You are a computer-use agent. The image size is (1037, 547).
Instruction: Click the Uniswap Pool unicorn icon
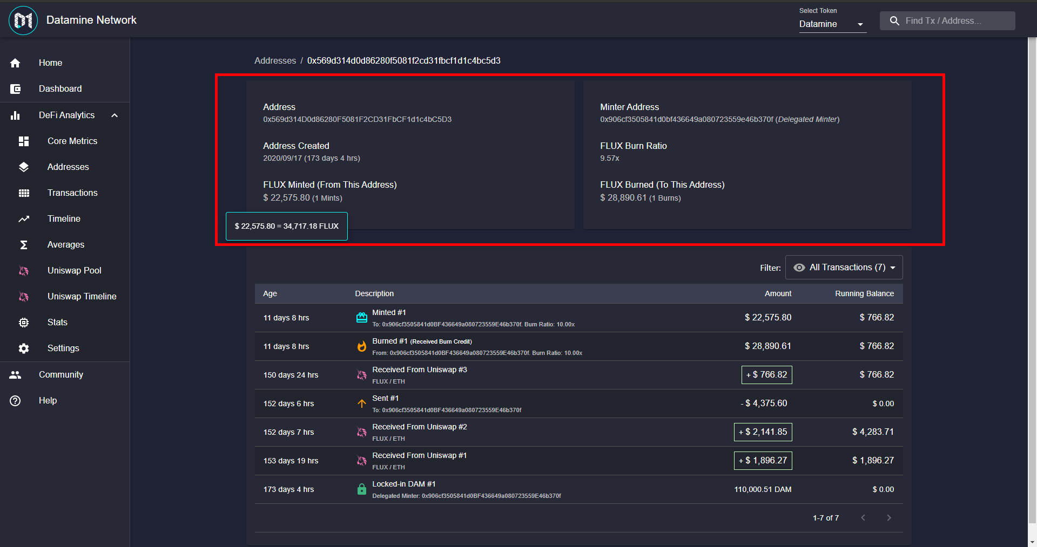pos(24,271)
